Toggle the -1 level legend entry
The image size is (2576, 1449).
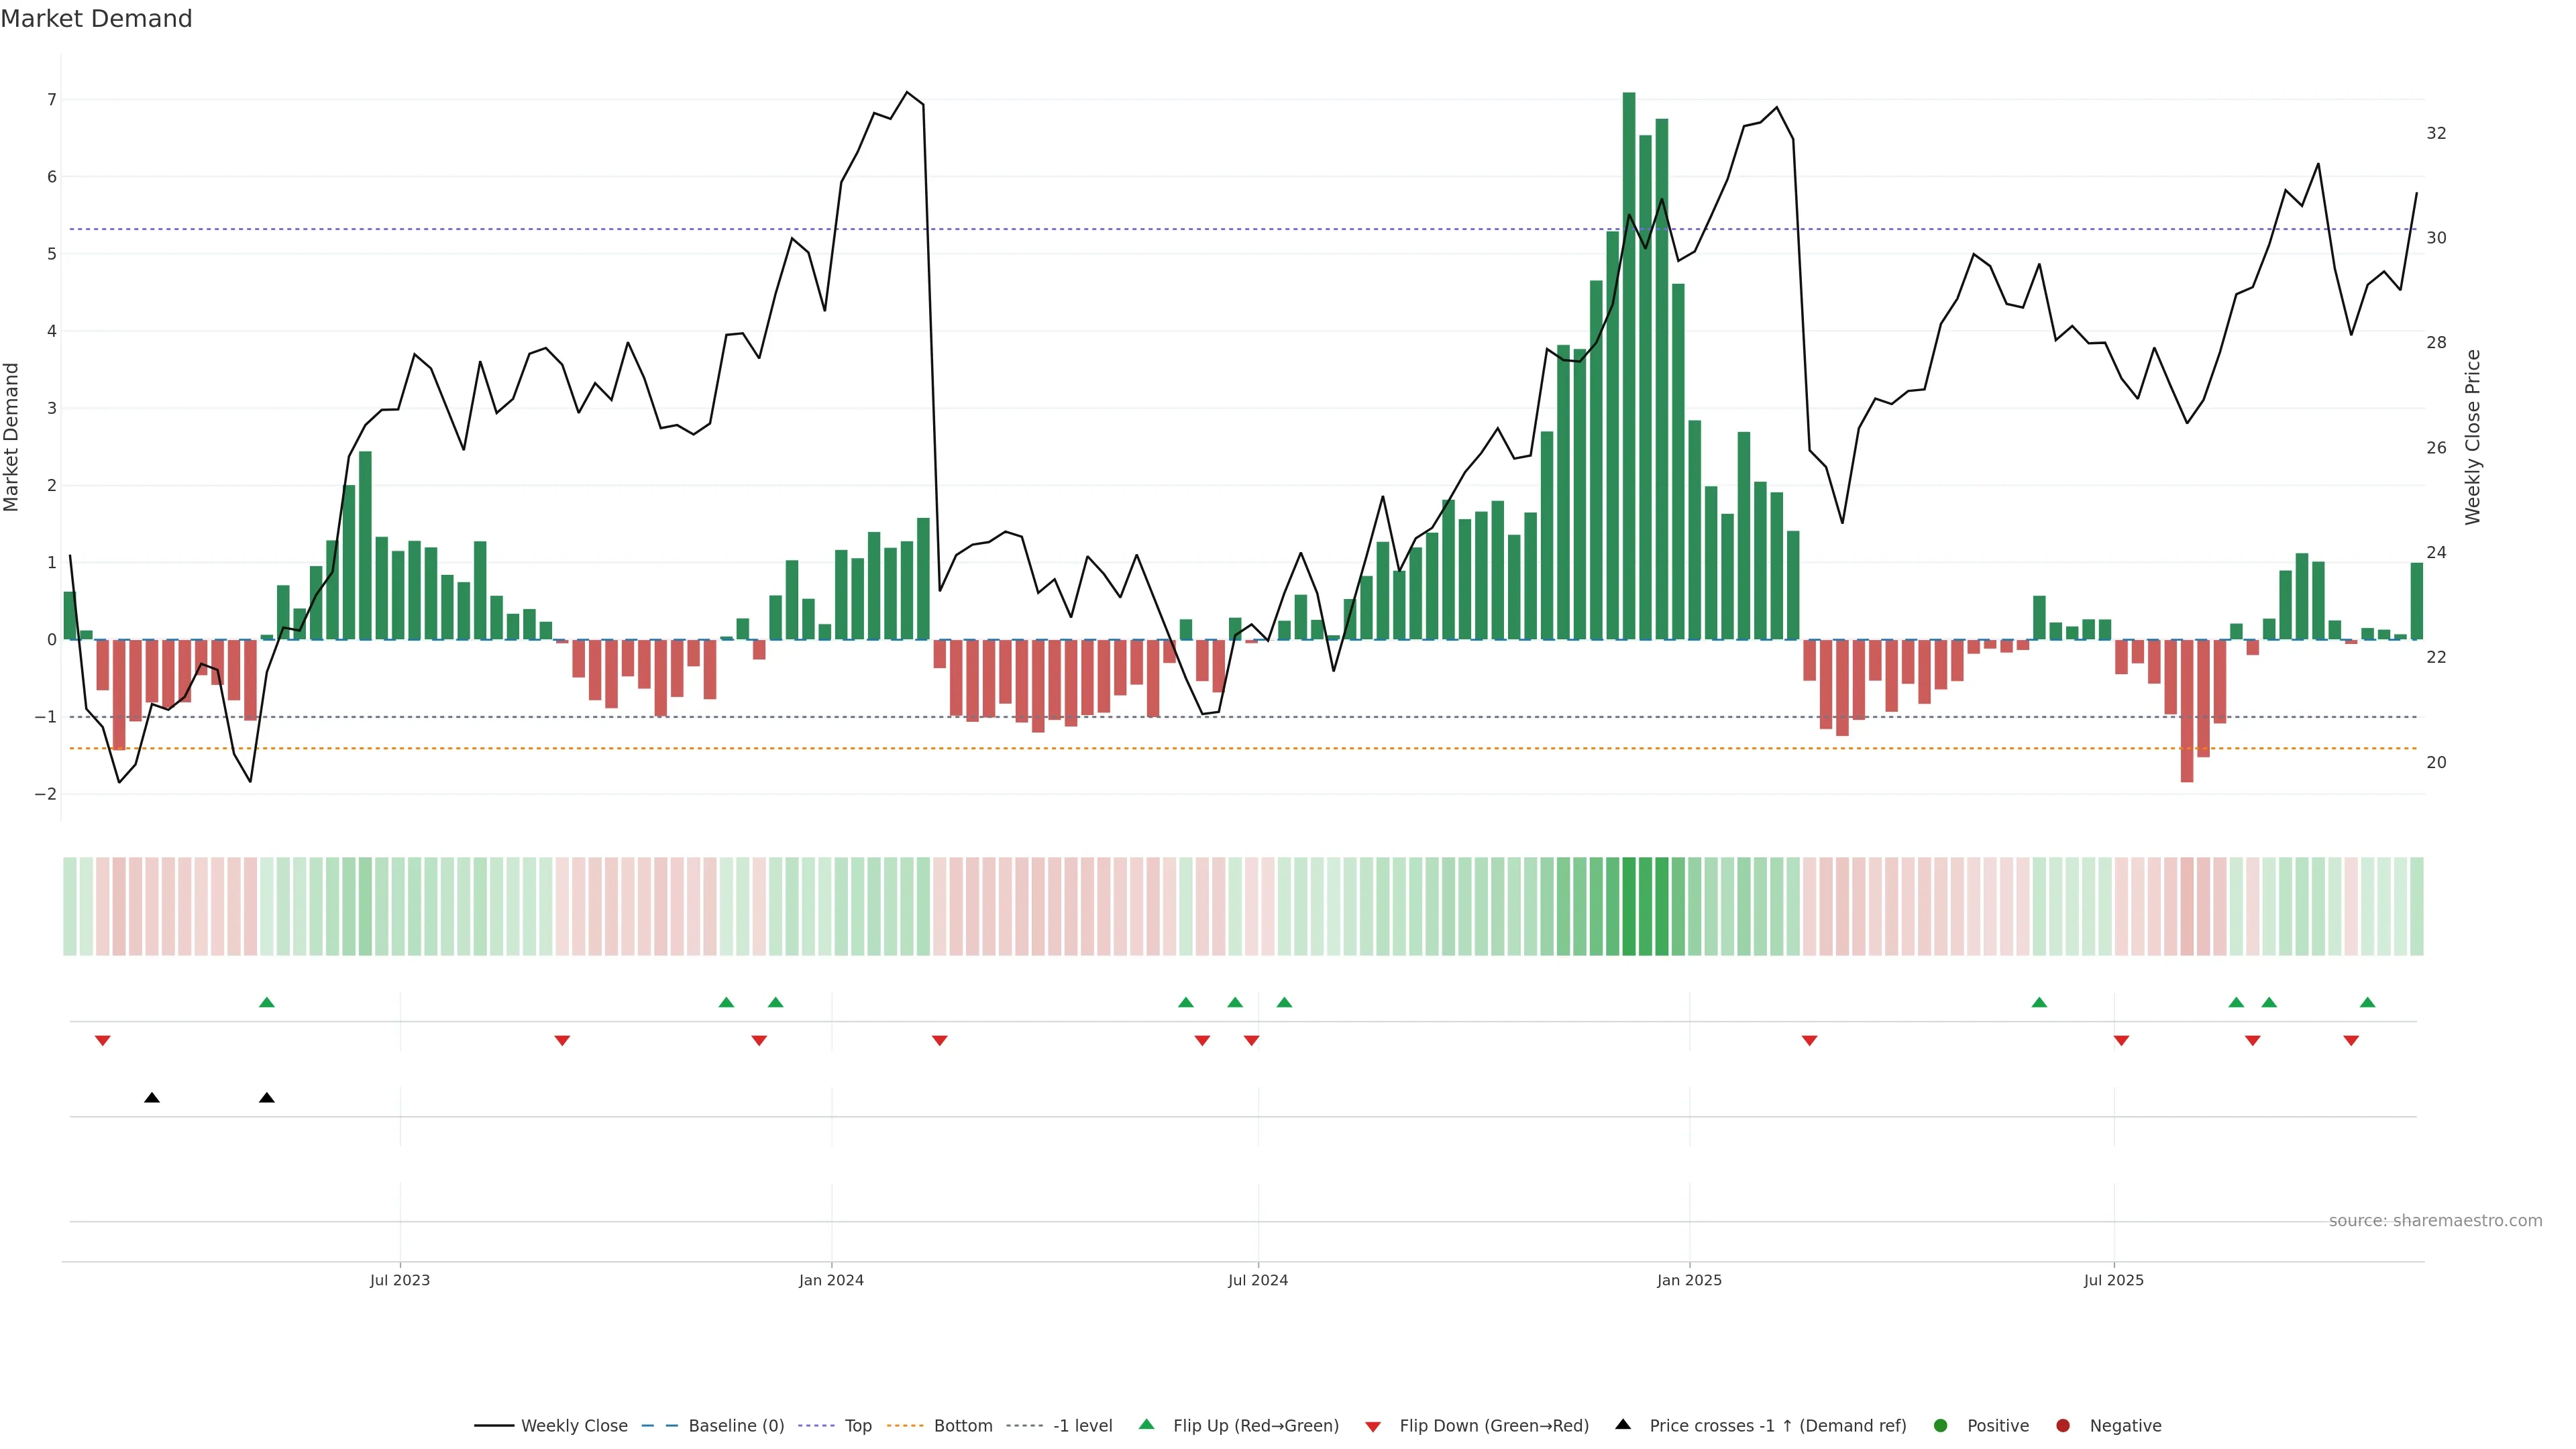tap(1082, 1425)
